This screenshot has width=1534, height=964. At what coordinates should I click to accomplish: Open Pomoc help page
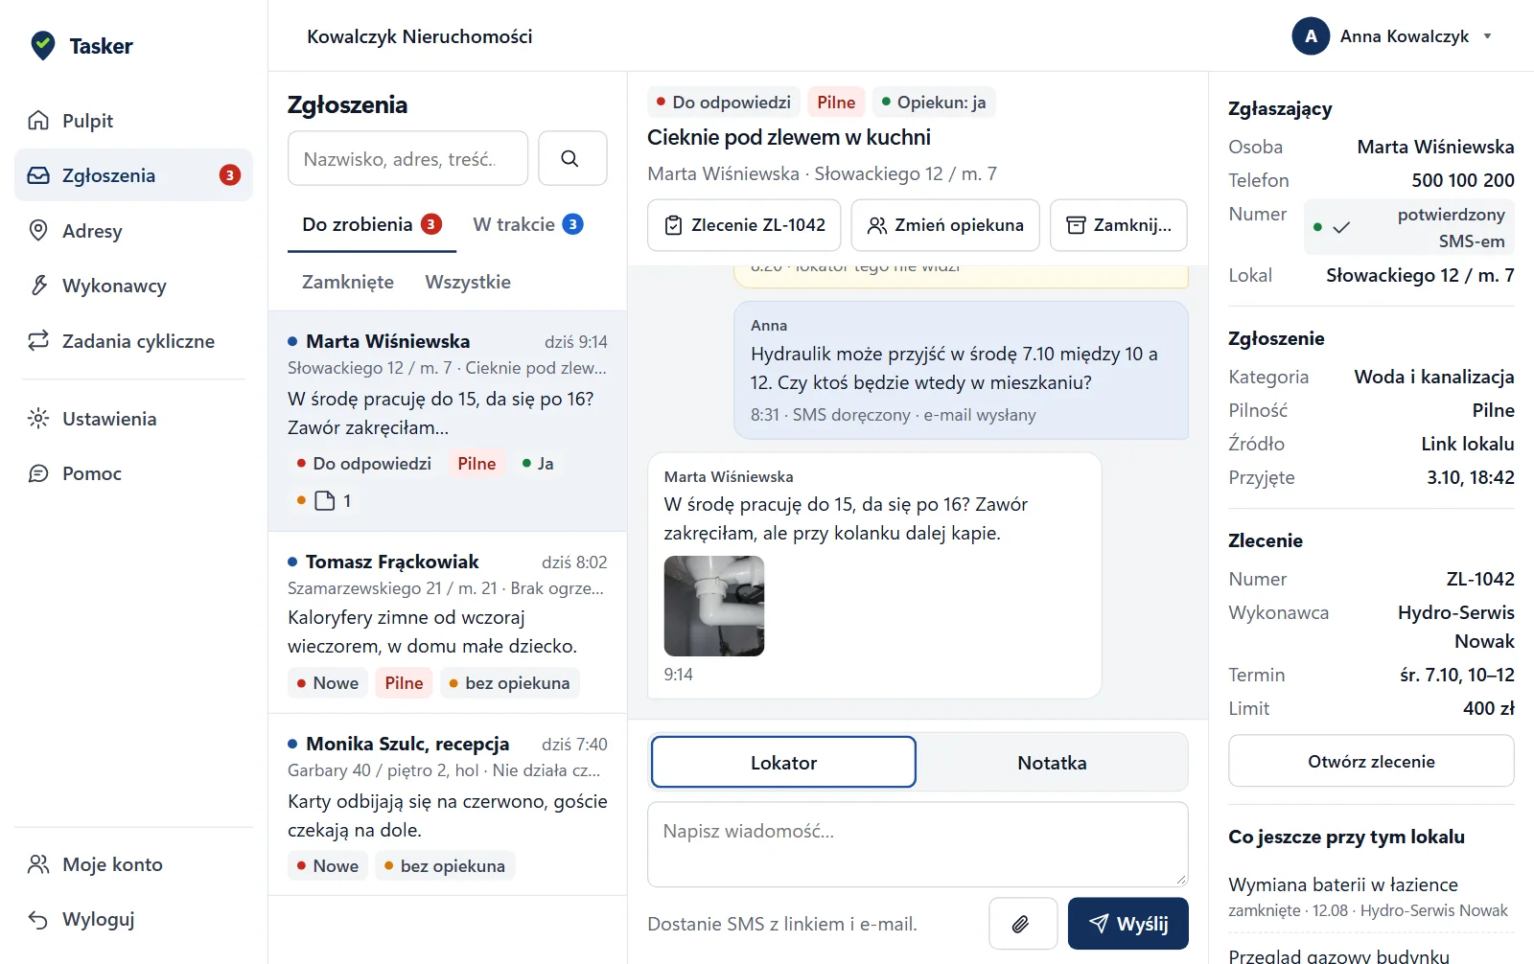point(133,473)
